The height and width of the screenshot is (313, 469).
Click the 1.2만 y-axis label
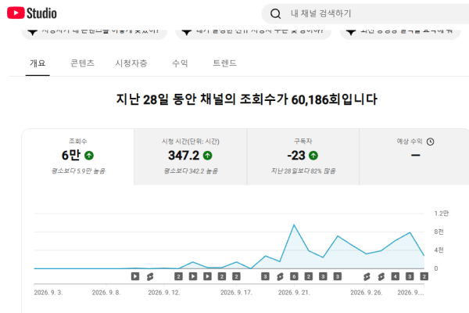[442, 214]
